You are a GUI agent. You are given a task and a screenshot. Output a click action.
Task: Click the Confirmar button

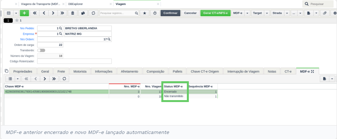[170, 13]
